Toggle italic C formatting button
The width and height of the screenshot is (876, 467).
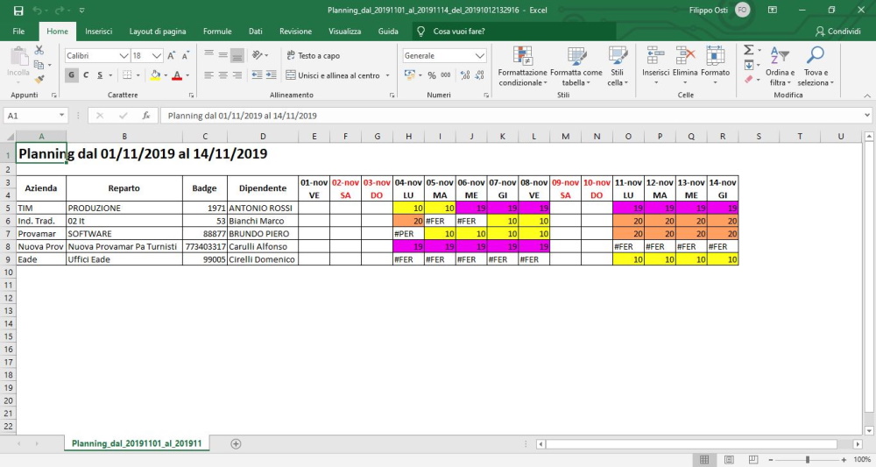point(86,74)
